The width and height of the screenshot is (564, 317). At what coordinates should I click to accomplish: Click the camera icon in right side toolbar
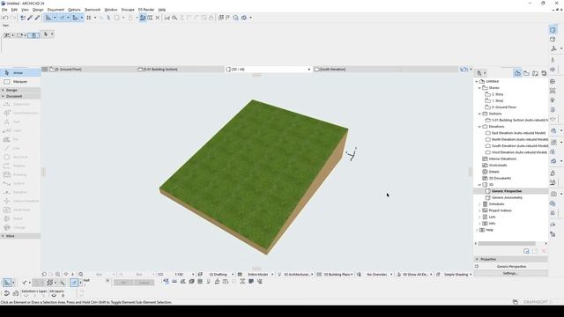(x=553, y=194)
